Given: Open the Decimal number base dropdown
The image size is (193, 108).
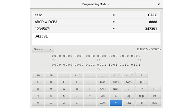Looking at the screenshot, I should coord(43,49).
